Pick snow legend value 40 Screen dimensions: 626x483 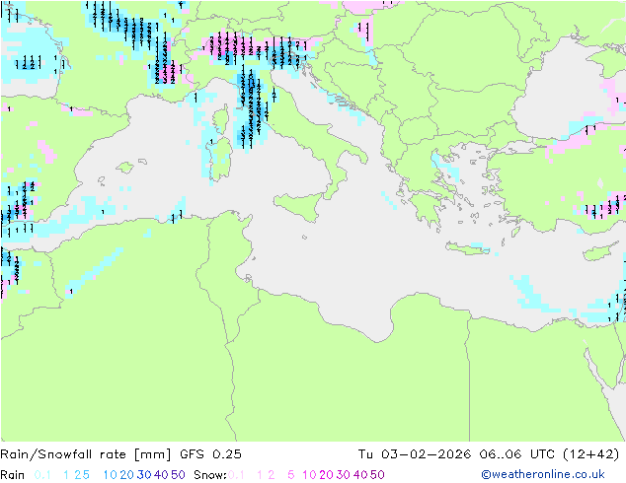[360, 475]
